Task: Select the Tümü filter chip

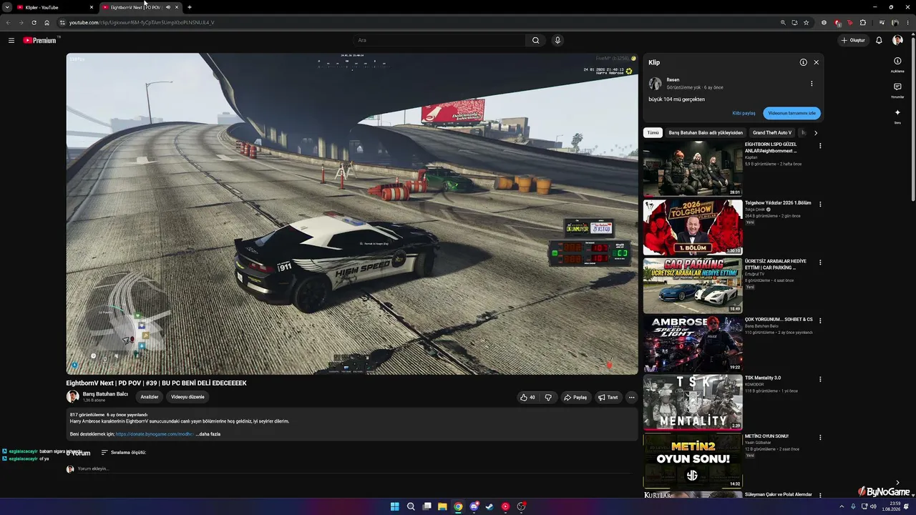Action: [x=653, y=132]
